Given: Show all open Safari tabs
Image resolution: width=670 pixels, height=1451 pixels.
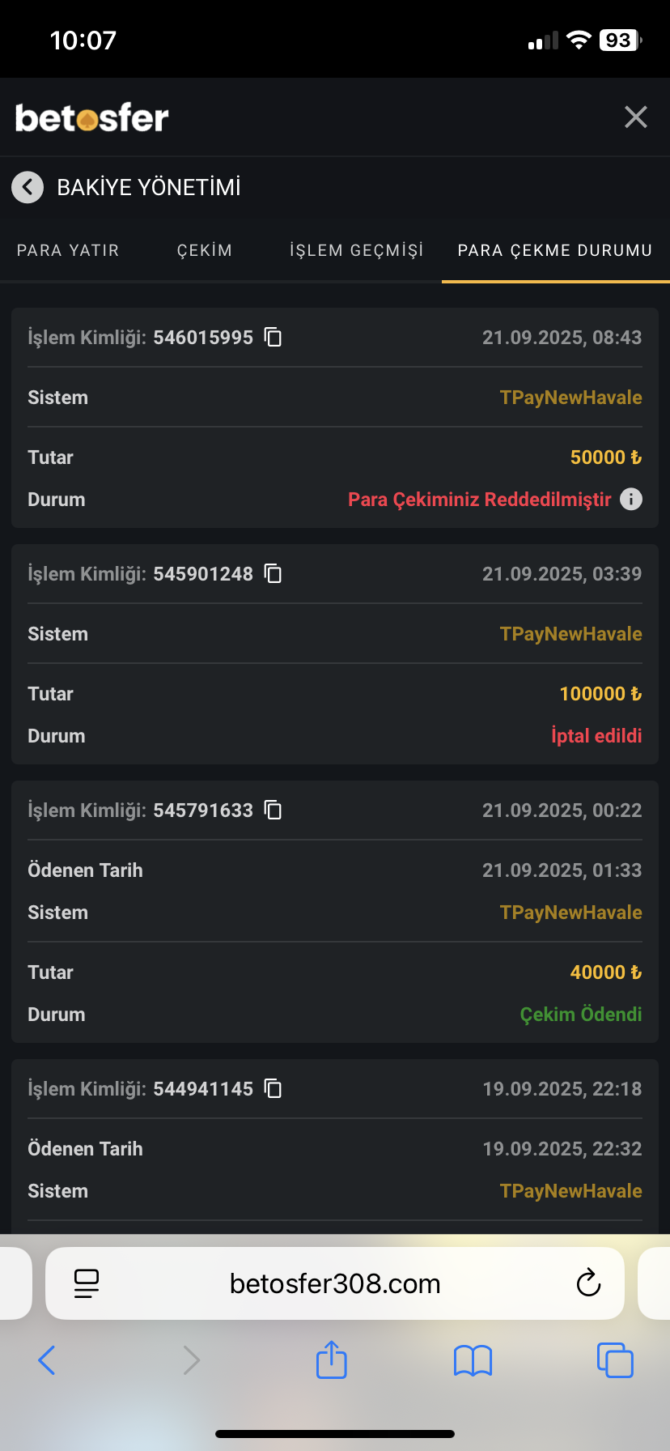Looking at the screenshot, I should [x=615, y=1360].
